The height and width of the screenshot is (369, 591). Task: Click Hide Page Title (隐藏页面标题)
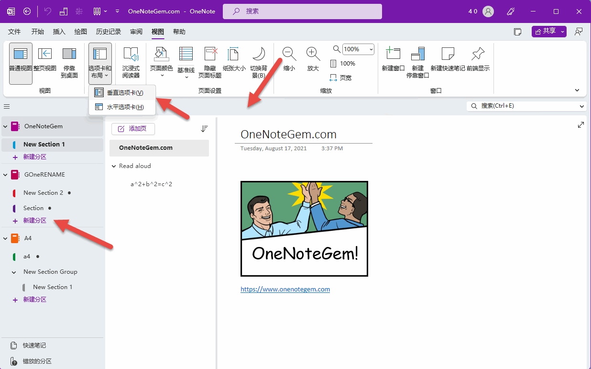210,63
